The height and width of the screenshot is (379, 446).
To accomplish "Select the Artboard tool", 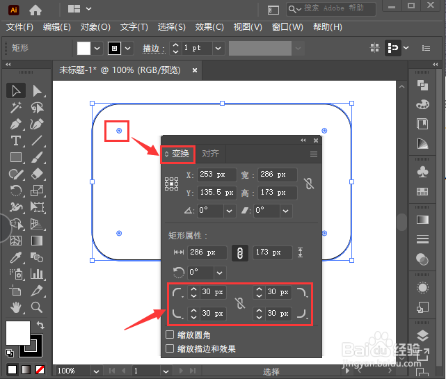I will [16, 291].
